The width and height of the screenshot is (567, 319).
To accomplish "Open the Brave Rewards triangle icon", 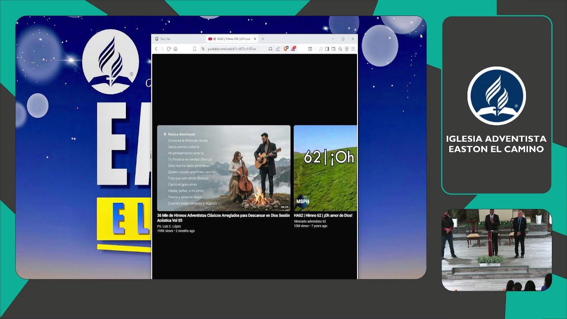I will (x=293, y=49).
